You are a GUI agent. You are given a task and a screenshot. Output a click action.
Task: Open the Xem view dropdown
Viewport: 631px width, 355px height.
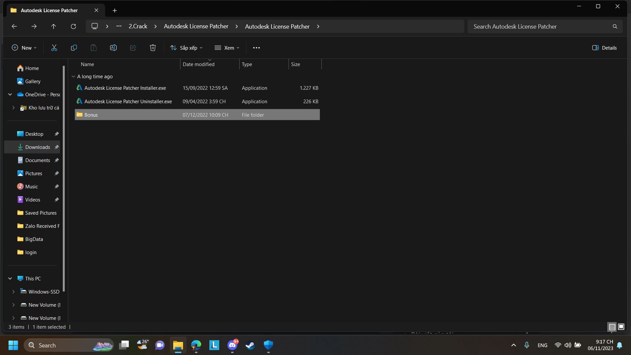[227, 48]
